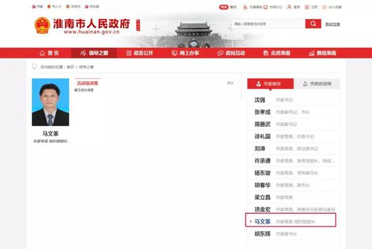Click 首页 in the breadcrumb
The image size is (372, 249).
(x=70, y=67)
